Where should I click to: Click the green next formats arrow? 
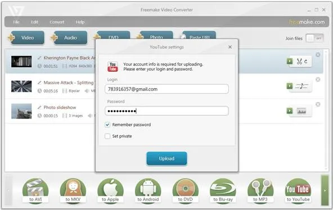tap(325, 190)
